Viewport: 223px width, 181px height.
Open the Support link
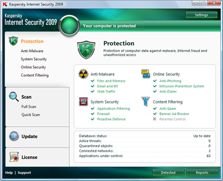[x=24, y=173]
